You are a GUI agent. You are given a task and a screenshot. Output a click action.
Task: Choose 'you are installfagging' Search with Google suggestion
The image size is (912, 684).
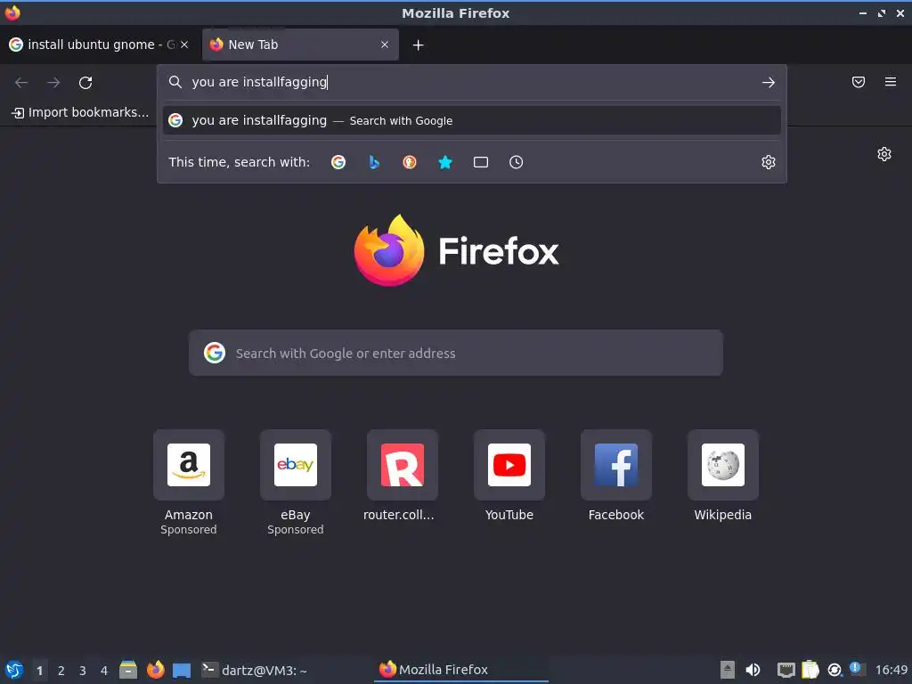472,120
